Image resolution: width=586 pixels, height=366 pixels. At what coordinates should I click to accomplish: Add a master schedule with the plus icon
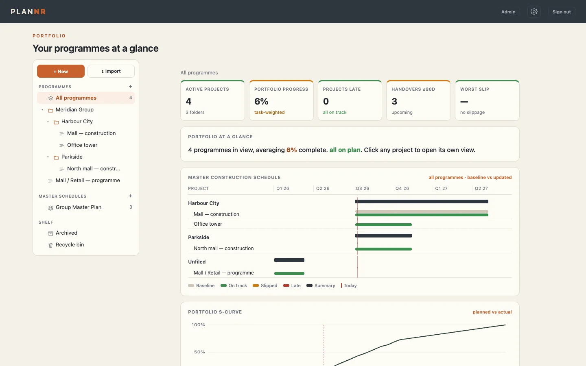(130, 196)
